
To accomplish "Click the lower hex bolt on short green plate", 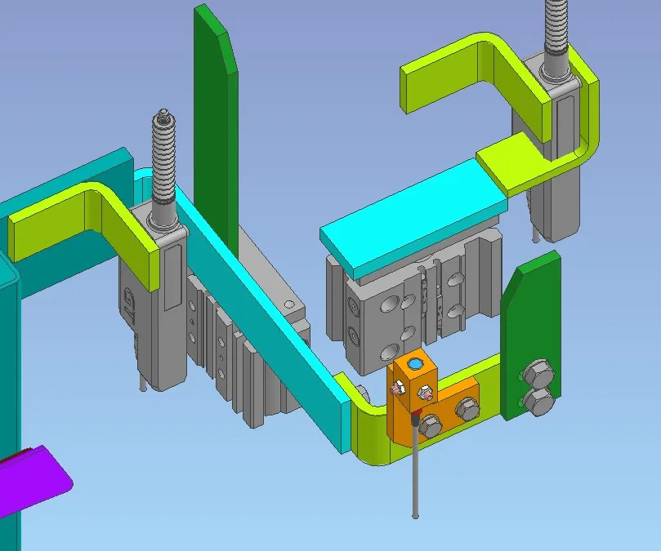I will click(538, 402).
